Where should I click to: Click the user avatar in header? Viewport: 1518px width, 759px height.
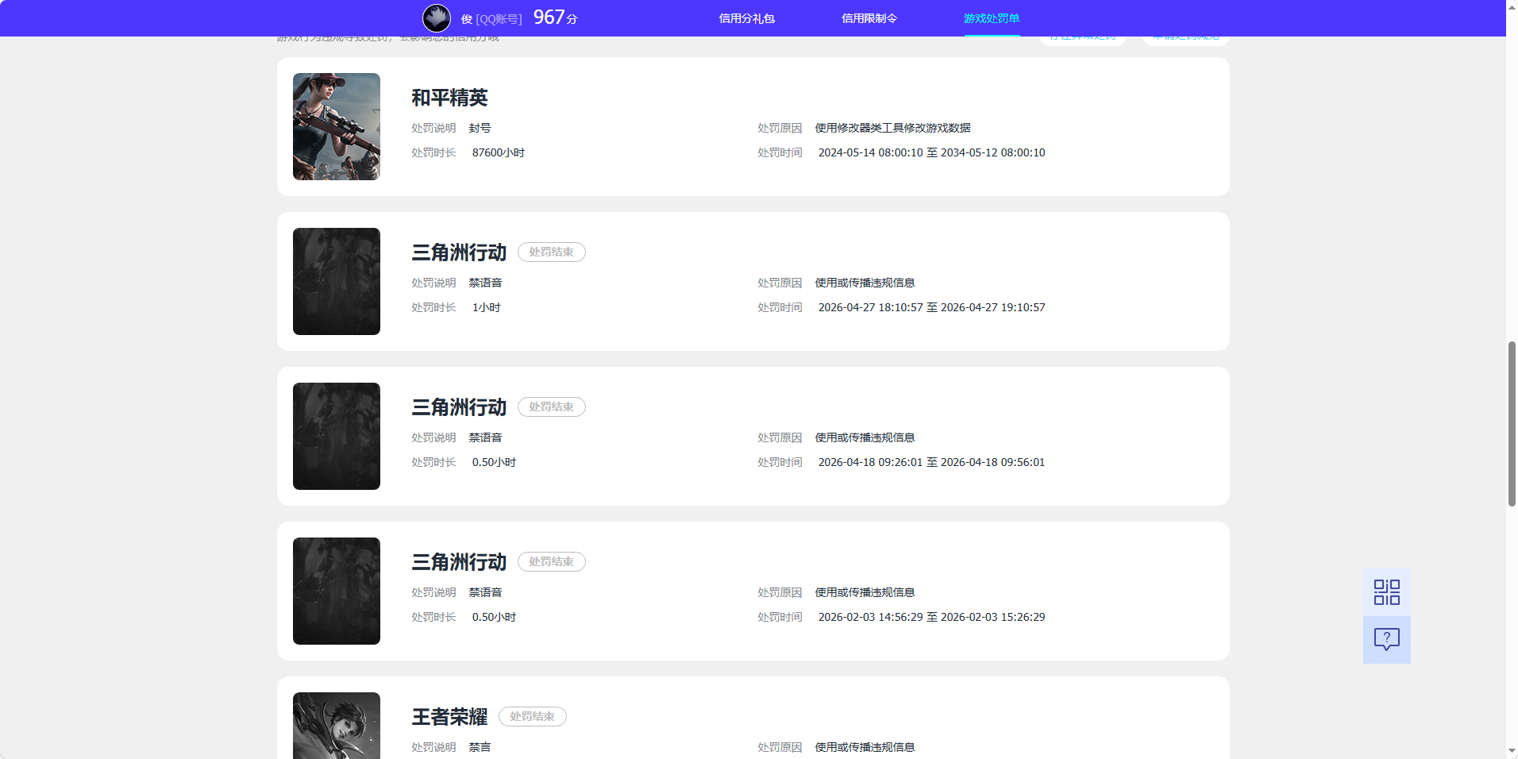tap(437, 17)
